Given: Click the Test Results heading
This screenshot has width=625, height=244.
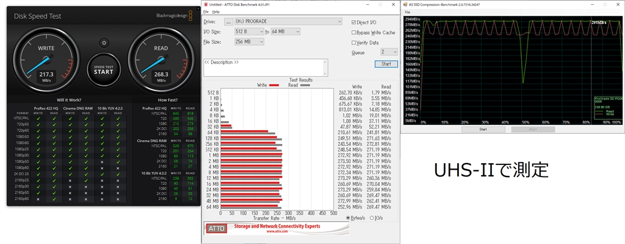Looking at the screenshot, I should [300, 80].
